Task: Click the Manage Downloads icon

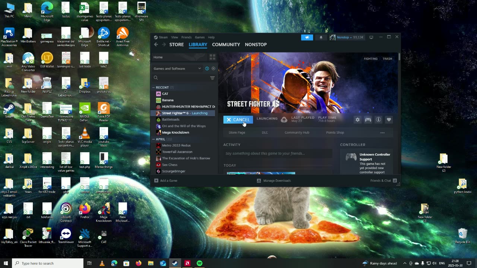Action: coord(259,181)
